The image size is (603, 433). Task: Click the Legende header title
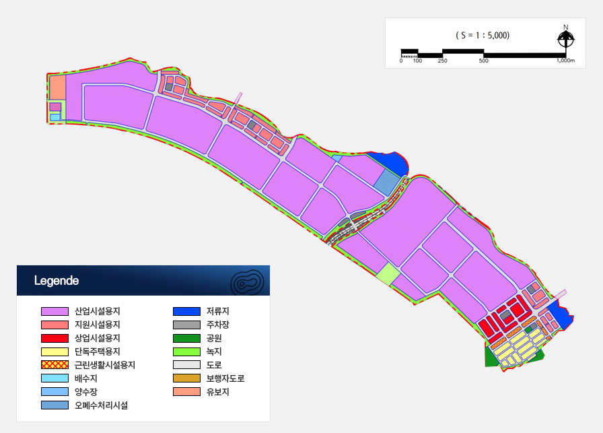point(57,281)
